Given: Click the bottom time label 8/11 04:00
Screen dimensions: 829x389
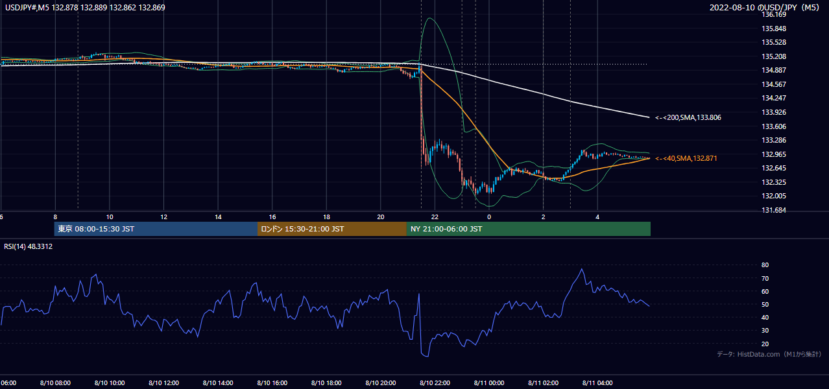Looking at the screenshot, I should pos(597,383).
